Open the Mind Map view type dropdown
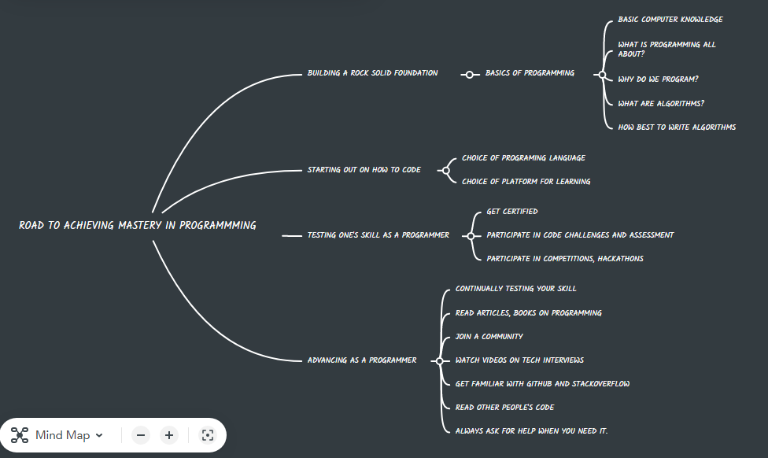The width and height of the screenshot is (768, 458). click(x=71, y=435)
